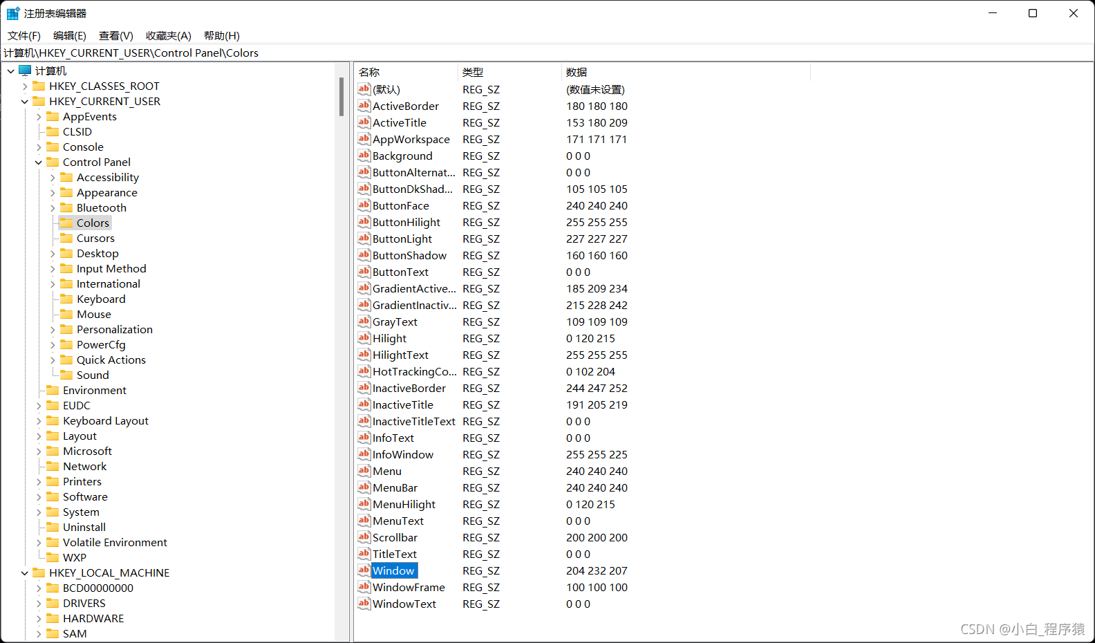This screenshot has height=643, width=1095.
Task: Select the GradientInactiveTitle value entry
Action: click(415, 305)
